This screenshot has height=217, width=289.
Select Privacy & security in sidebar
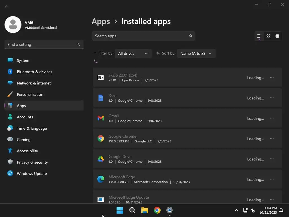point(32,162)
